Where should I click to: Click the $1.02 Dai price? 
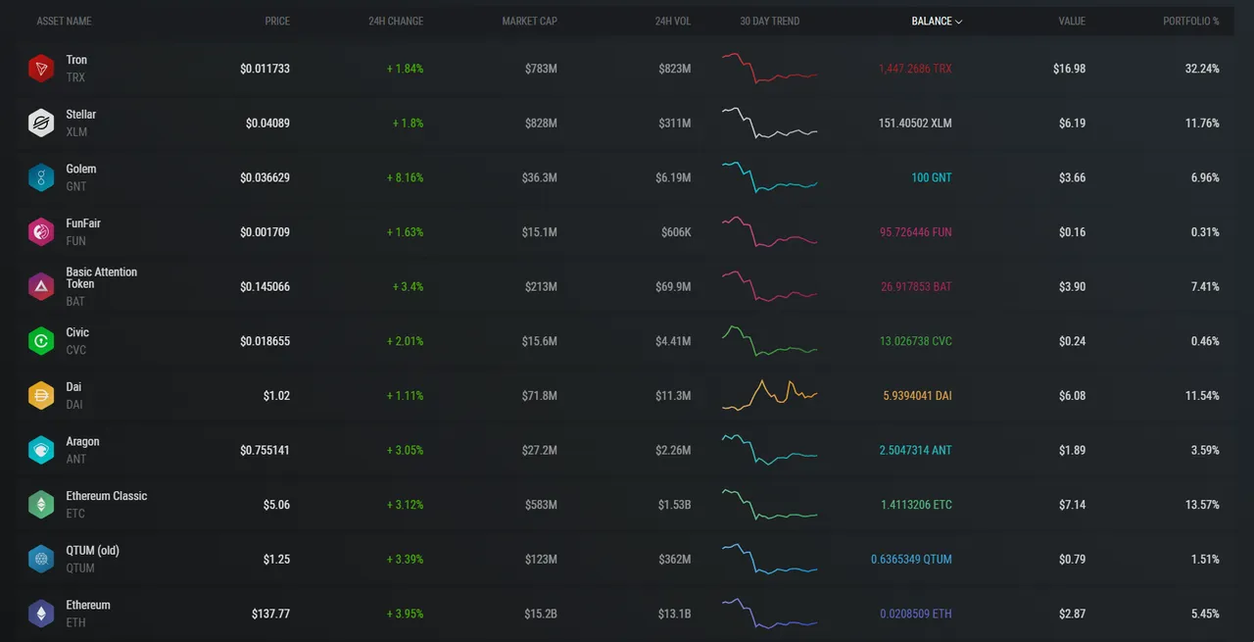(x=276, y=396)
